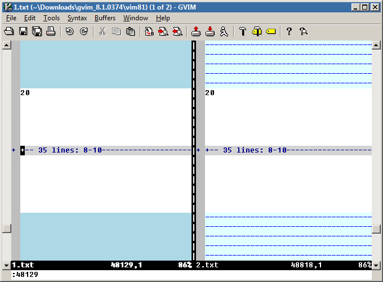This screenshot has height=282, width=383.
Task: Build tags with hammer-and-tag icon
Action: (257, 32)
